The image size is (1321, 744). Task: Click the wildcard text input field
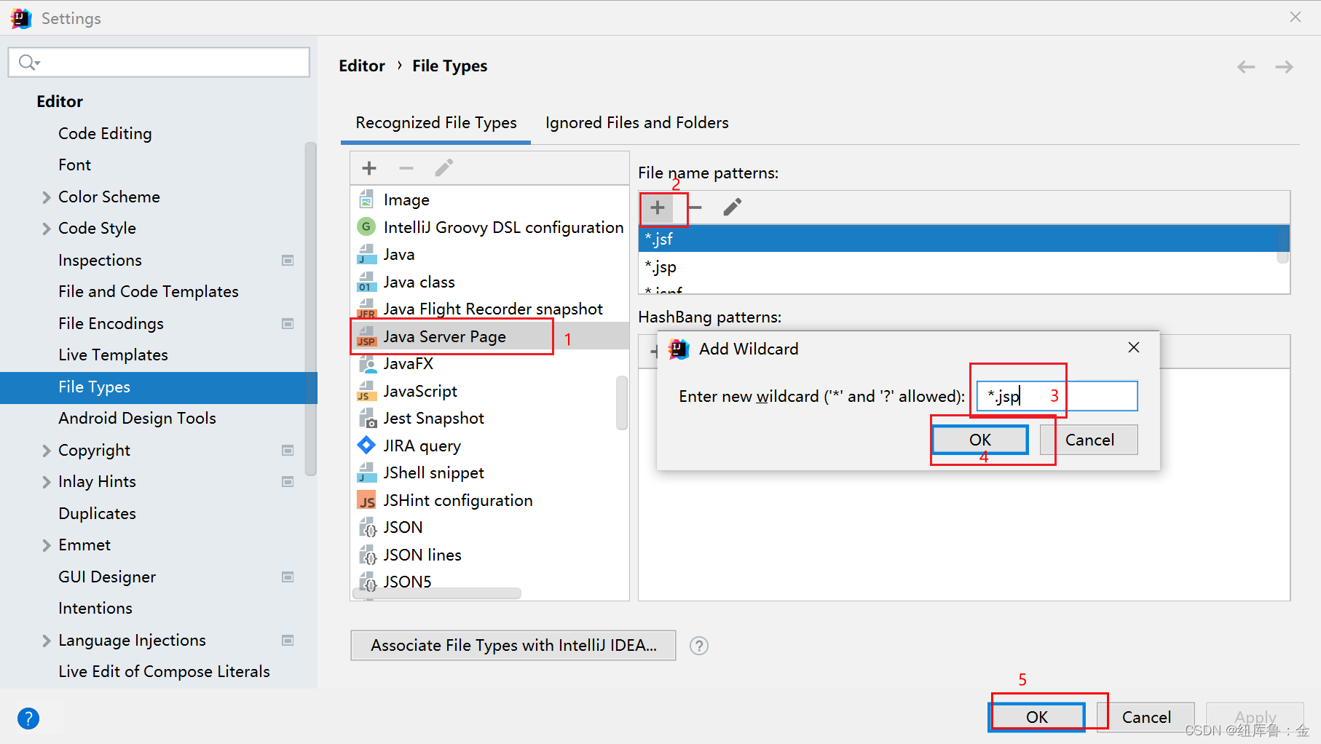pos(1057,396)
